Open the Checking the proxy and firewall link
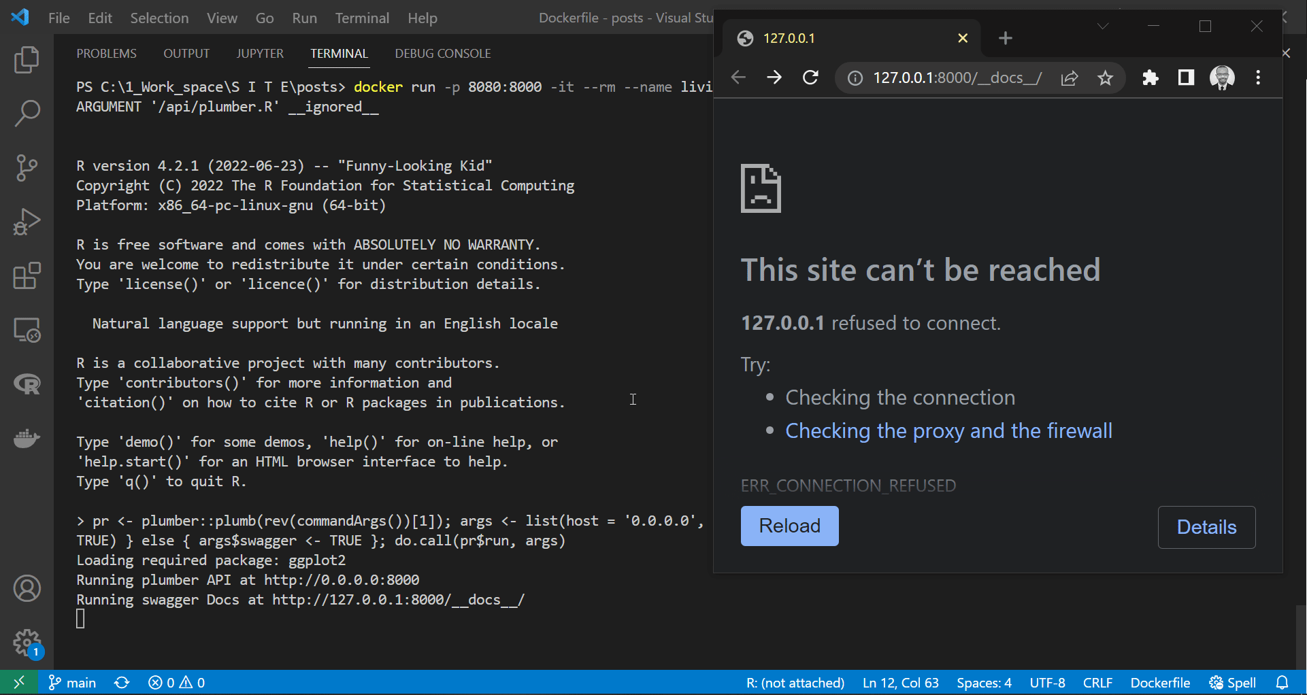 tap(948, 430)
